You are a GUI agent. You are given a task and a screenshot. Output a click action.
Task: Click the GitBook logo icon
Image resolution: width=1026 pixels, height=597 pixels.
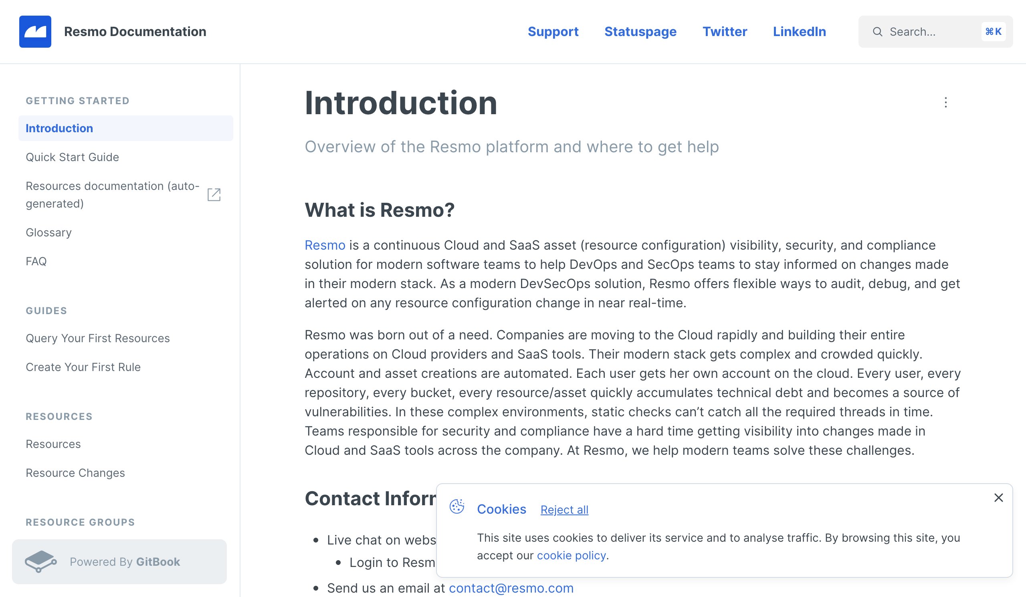click(x=41, y=562)
